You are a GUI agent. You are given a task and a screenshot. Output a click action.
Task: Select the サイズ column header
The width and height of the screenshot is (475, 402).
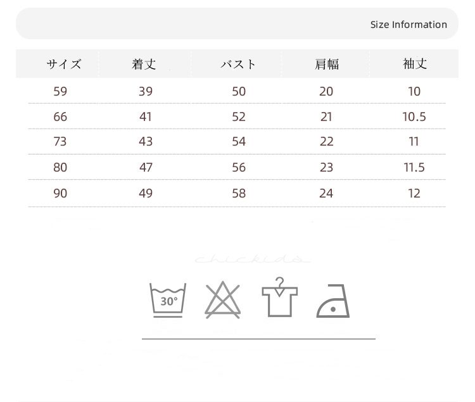pos(64,64)
